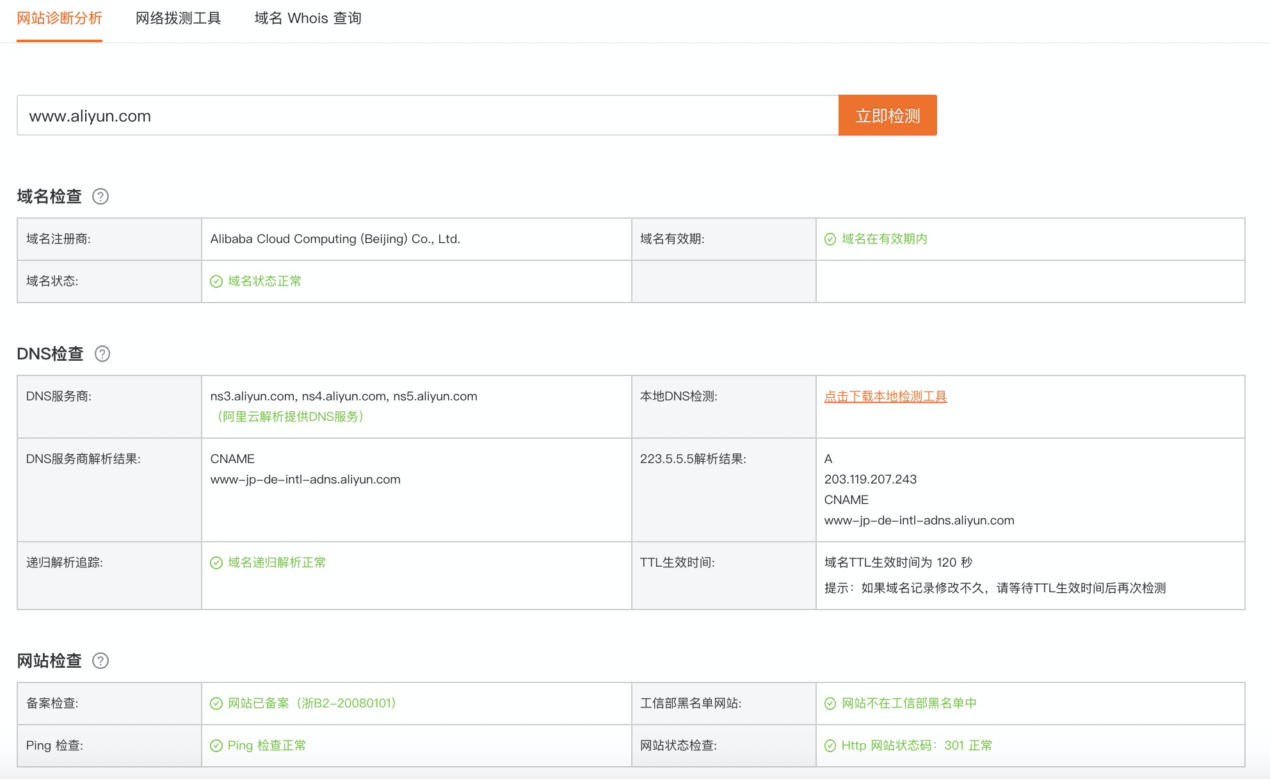
Task: Click green check icon beside 域名在有效期内
Action: pos(830,239)
